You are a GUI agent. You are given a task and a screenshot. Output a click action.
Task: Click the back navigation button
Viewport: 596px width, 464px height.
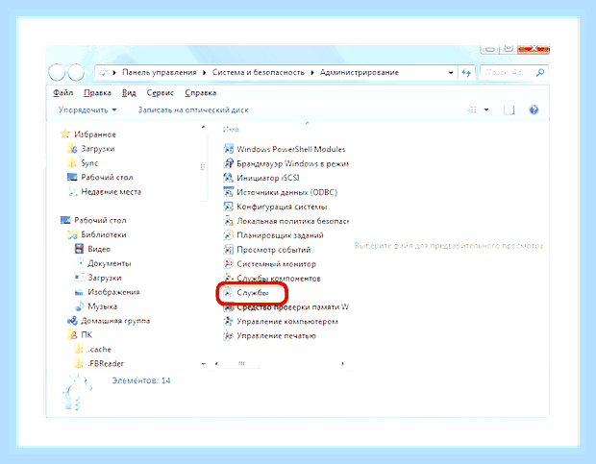coord(57,72)
